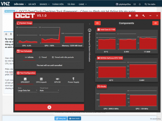Click the monitoring gauge icon
The image size is (162, 121).
tap(89, 30)
